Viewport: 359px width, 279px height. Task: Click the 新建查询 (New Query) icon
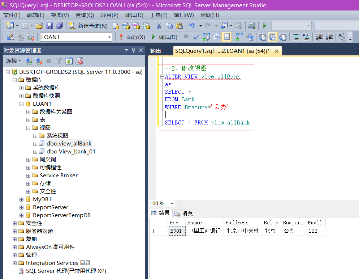coord(71,25)
